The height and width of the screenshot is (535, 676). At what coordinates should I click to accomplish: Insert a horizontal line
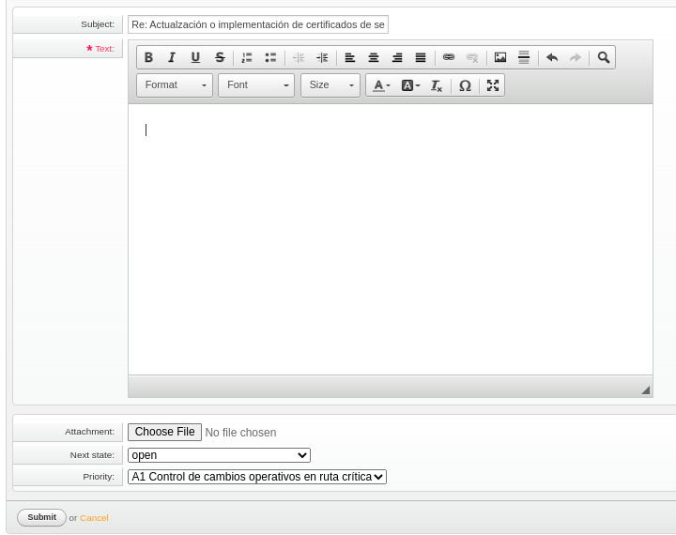524,57
